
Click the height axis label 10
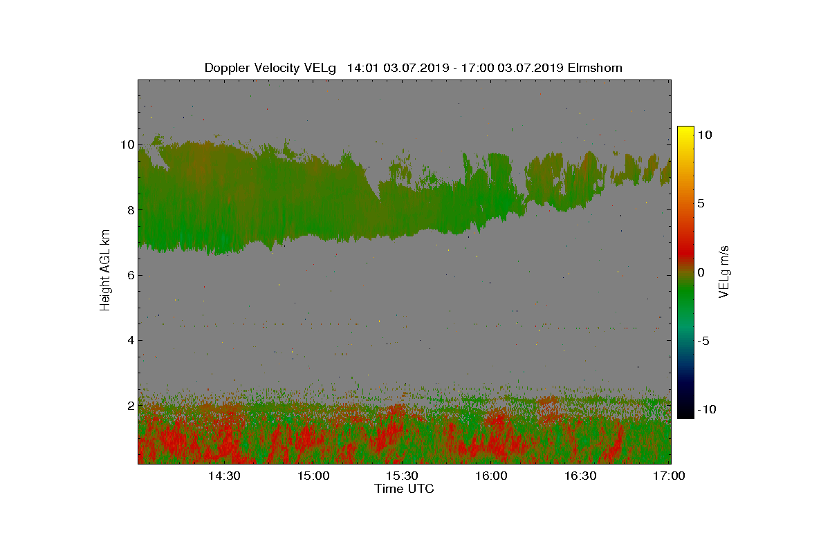[x=127, y=144]
